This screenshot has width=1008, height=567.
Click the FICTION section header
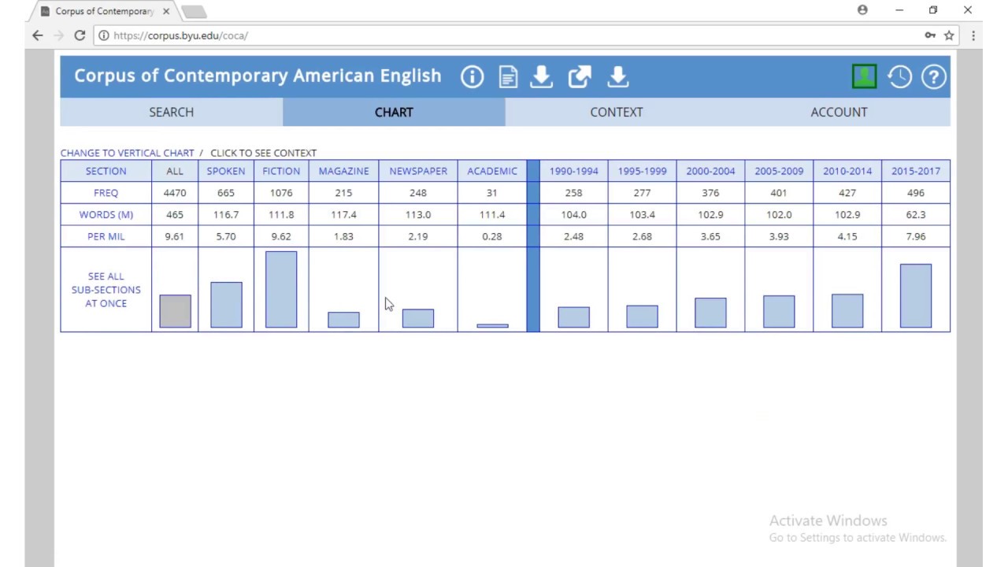281,171
